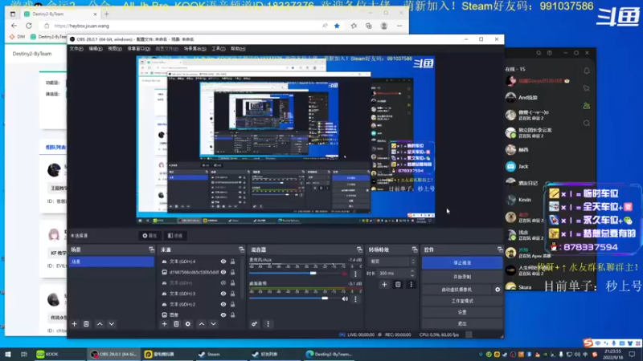This screenshot has height=361, width=643.
Task: Toggle visibility of 图像 source
Action: [223, 314]
